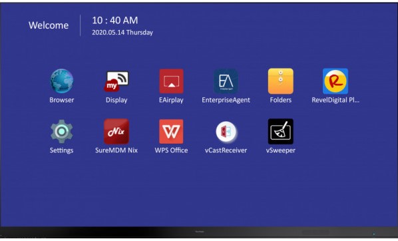The width and height of the screenshot is (398, 241).
Task: Select the 10:40 AM clock display
Action: 115,21
